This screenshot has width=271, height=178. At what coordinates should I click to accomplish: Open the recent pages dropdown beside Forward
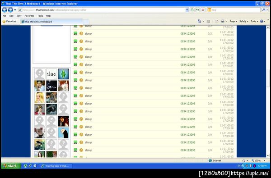click(x=15, y=10)
